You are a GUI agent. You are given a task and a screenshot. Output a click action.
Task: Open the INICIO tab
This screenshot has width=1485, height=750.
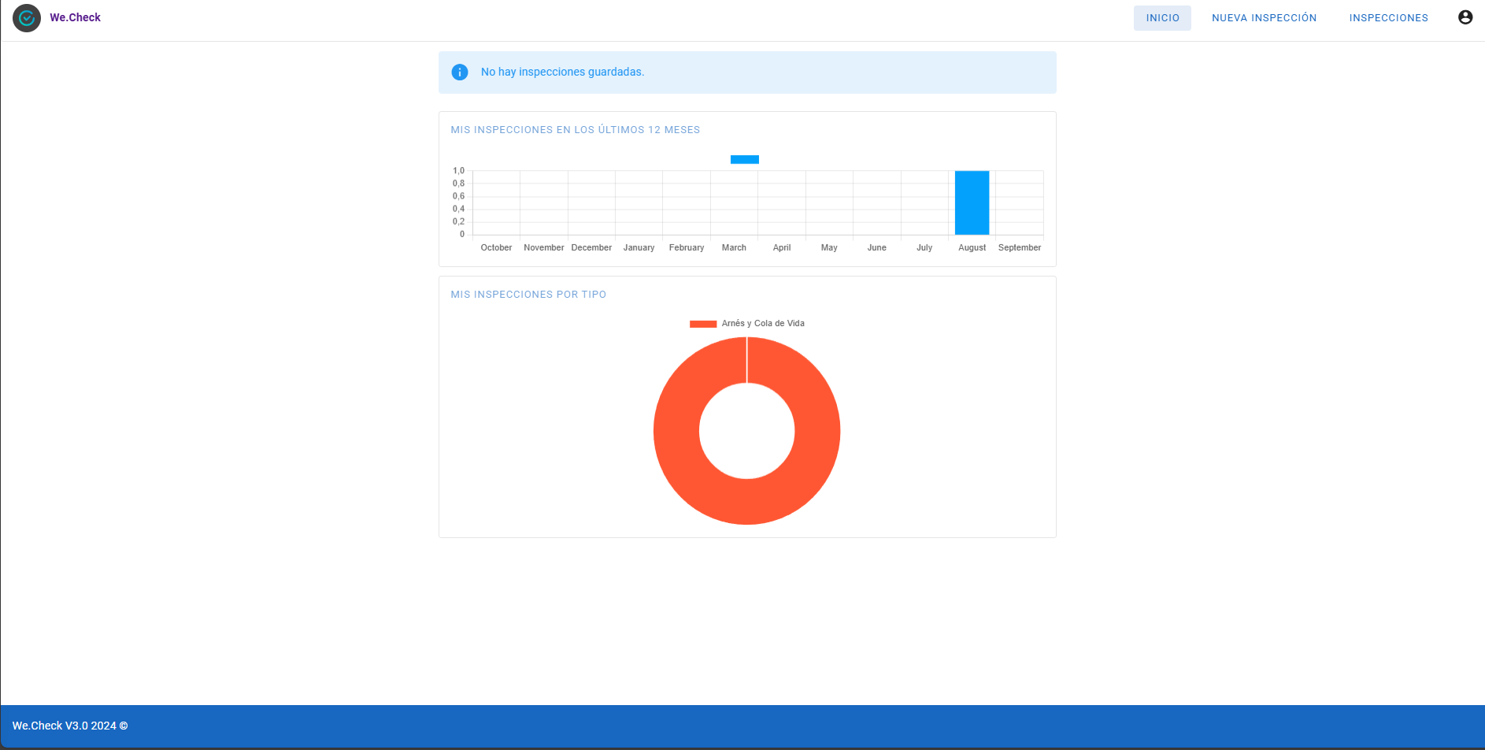(x=1162, y=18)
